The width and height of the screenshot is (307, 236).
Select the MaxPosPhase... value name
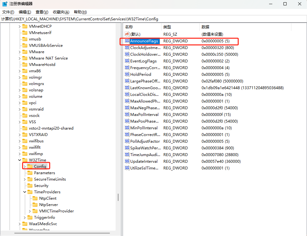click(145, 121)
